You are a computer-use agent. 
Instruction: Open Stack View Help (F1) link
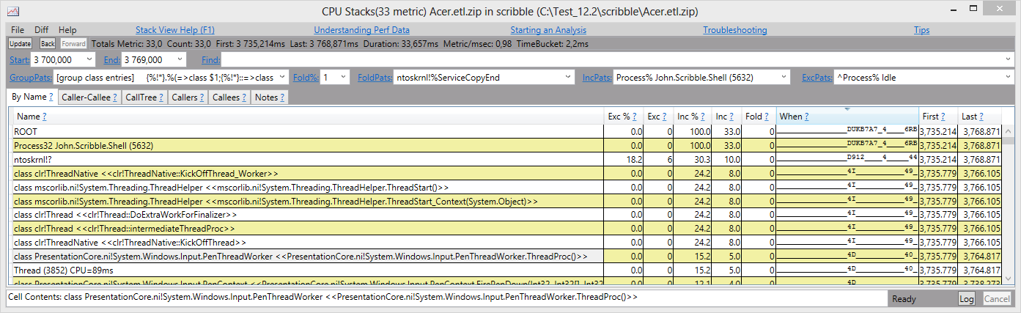(175, 30)
